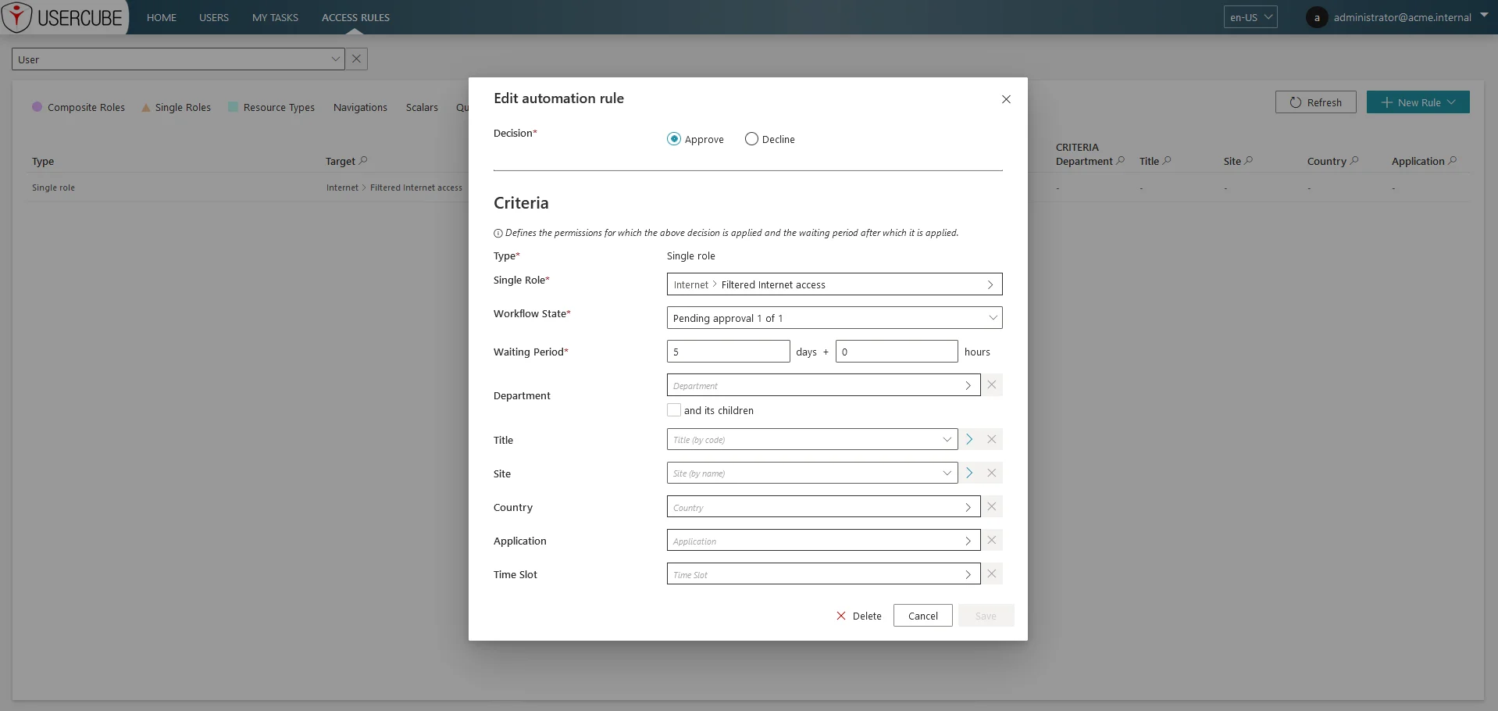
Task: Switch to Composite Roles tab
Action: coord(78,108)
